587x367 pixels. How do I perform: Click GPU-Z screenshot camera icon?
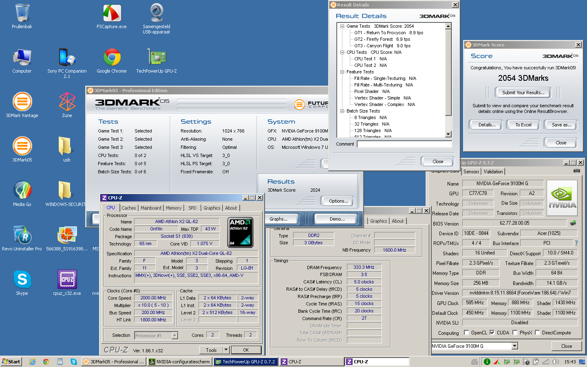[576, 171]
